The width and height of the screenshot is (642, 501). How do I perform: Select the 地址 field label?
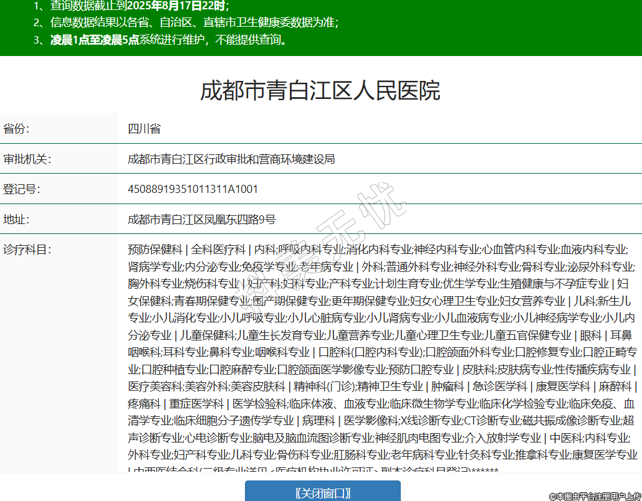tap(17, 219)
